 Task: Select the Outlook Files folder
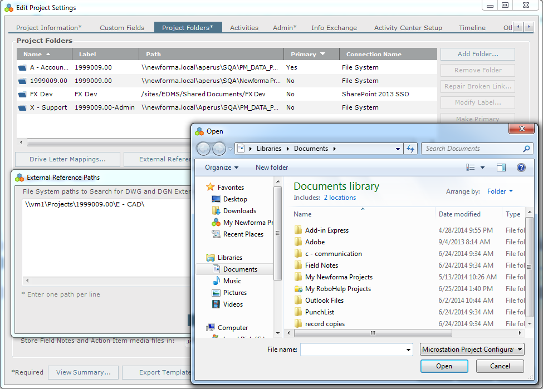coord(324,301)
